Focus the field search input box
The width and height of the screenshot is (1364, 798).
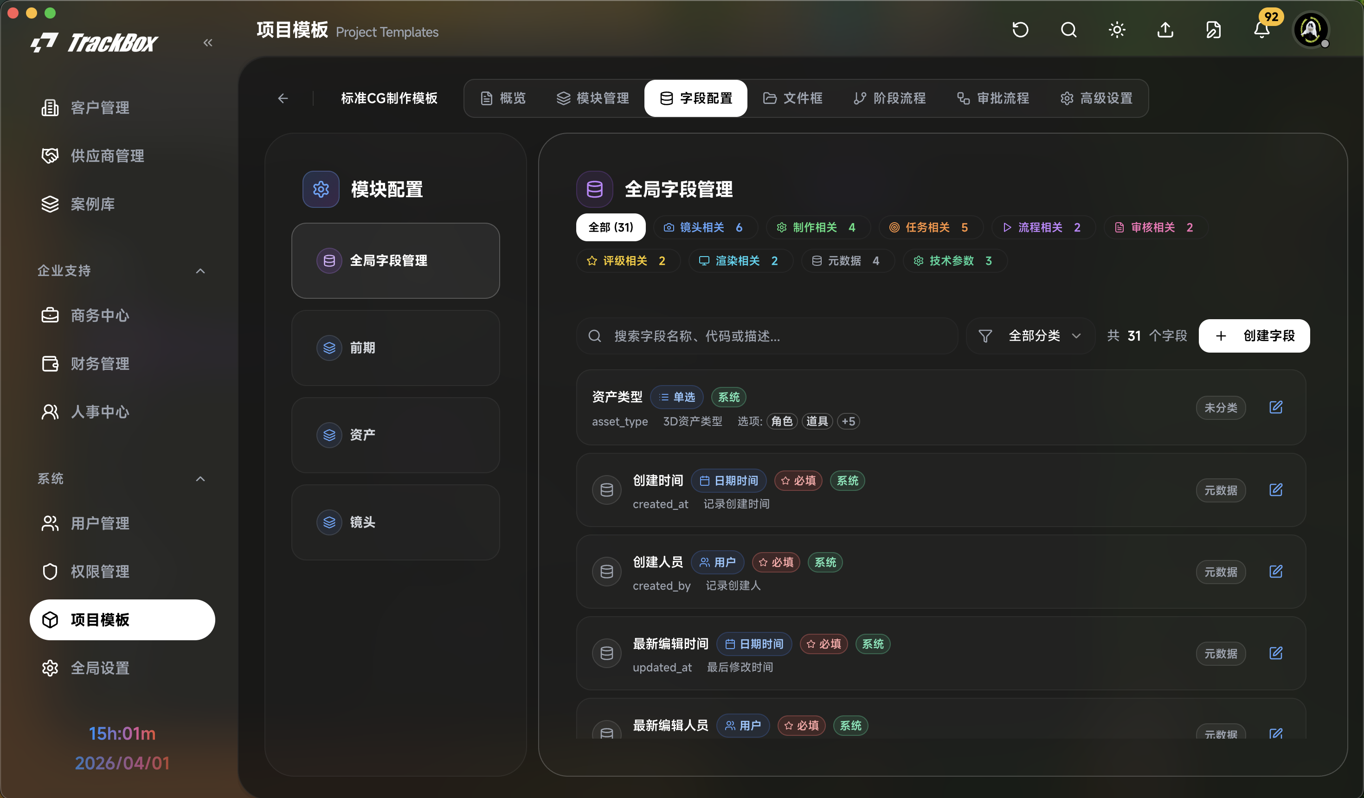(766, 335)
